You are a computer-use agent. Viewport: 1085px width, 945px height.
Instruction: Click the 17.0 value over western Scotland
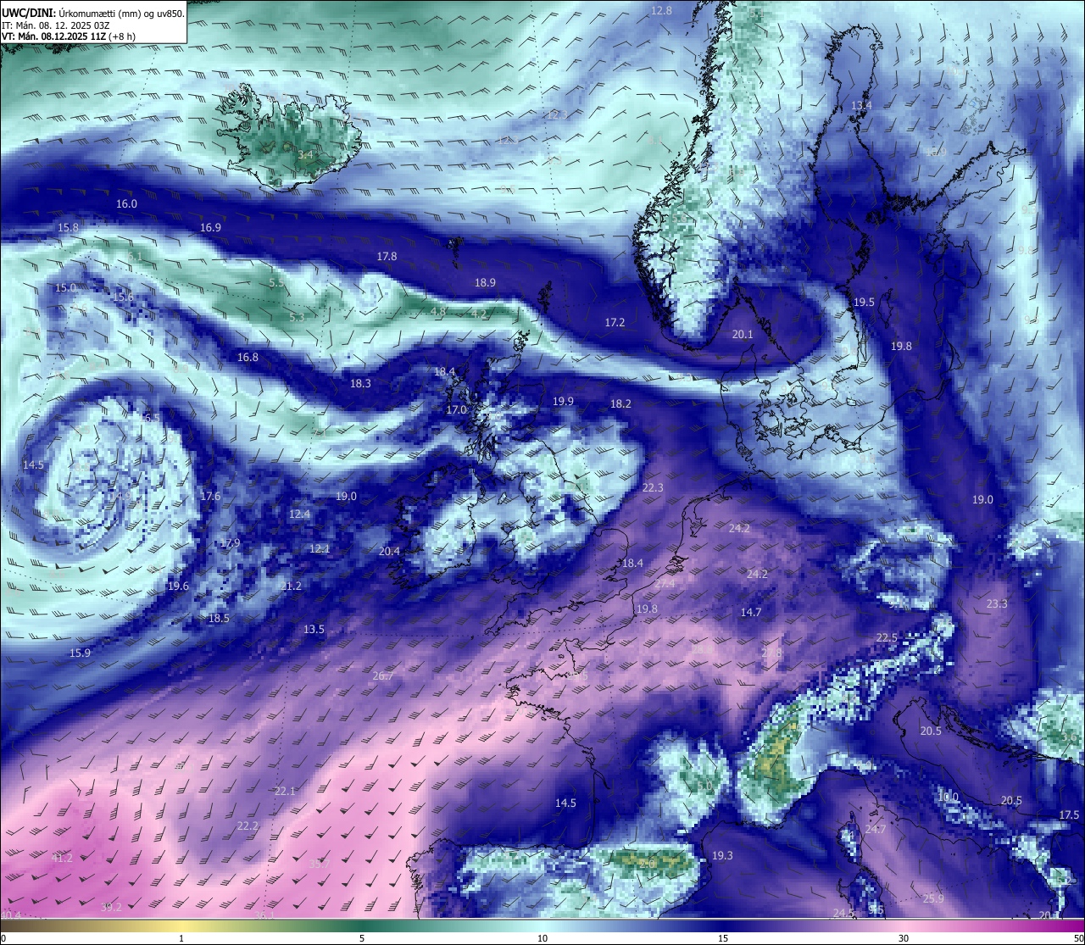click(456, 409)
